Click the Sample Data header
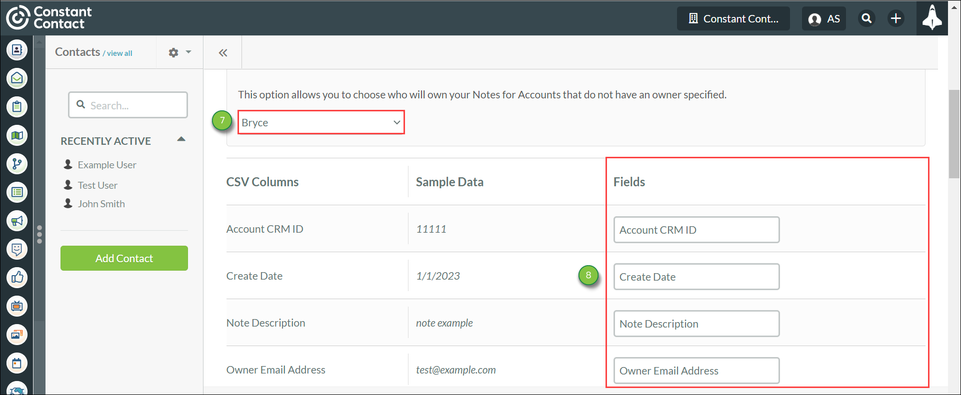This screenshot has height=395, width=961. click(449, 182)
